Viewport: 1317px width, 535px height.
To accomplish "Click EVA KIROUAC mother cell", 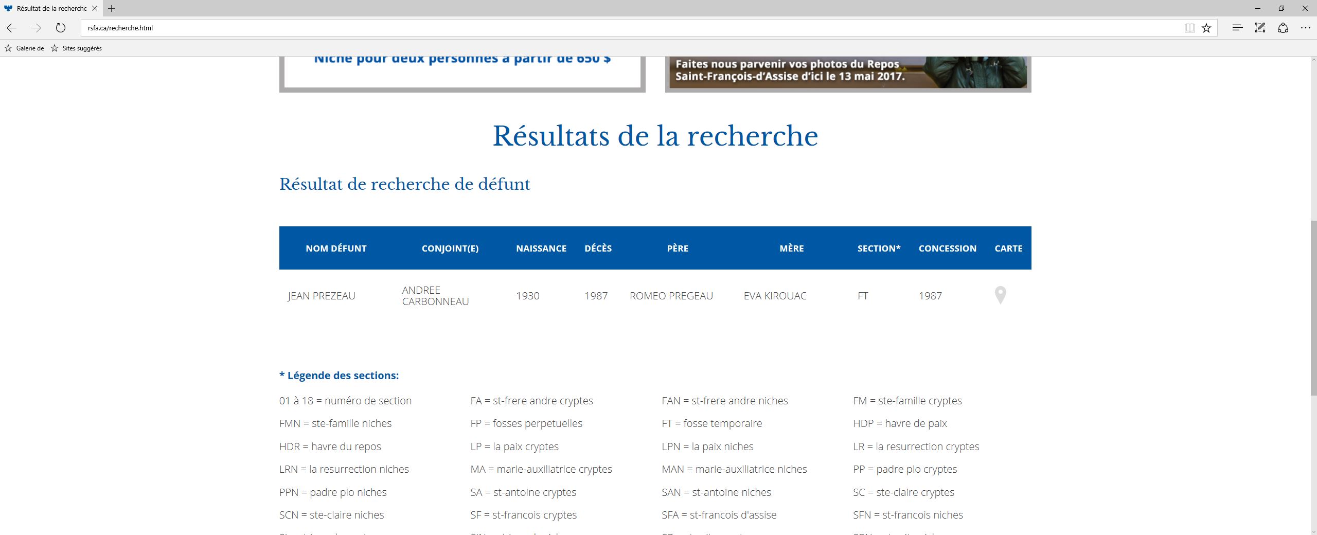I will coord(775,296).
